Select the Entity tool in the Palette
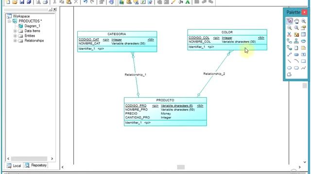 (303, 34)
